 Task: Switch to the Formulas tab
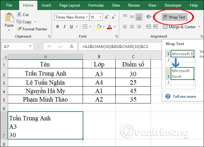pos(96,5)
